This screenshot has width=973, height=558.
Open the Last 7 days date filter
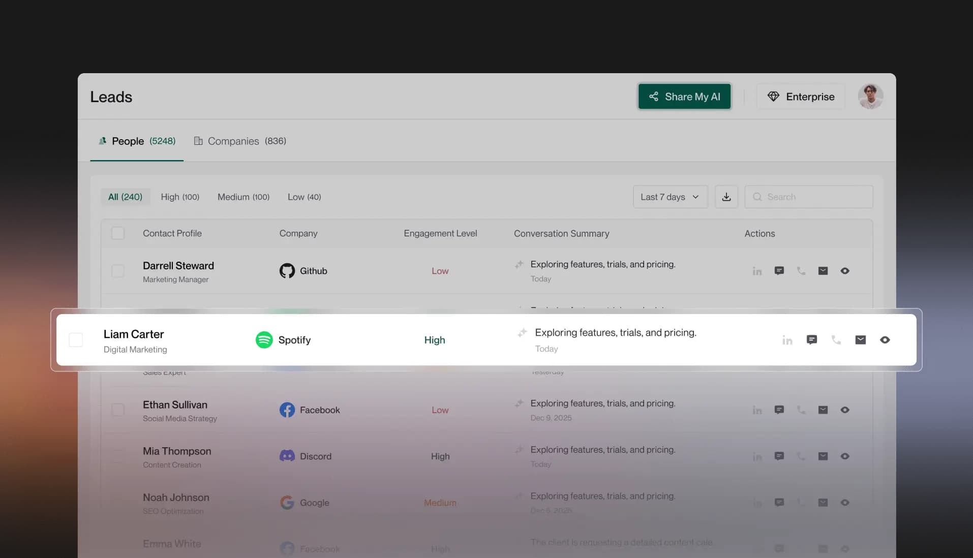coord(670,197)
